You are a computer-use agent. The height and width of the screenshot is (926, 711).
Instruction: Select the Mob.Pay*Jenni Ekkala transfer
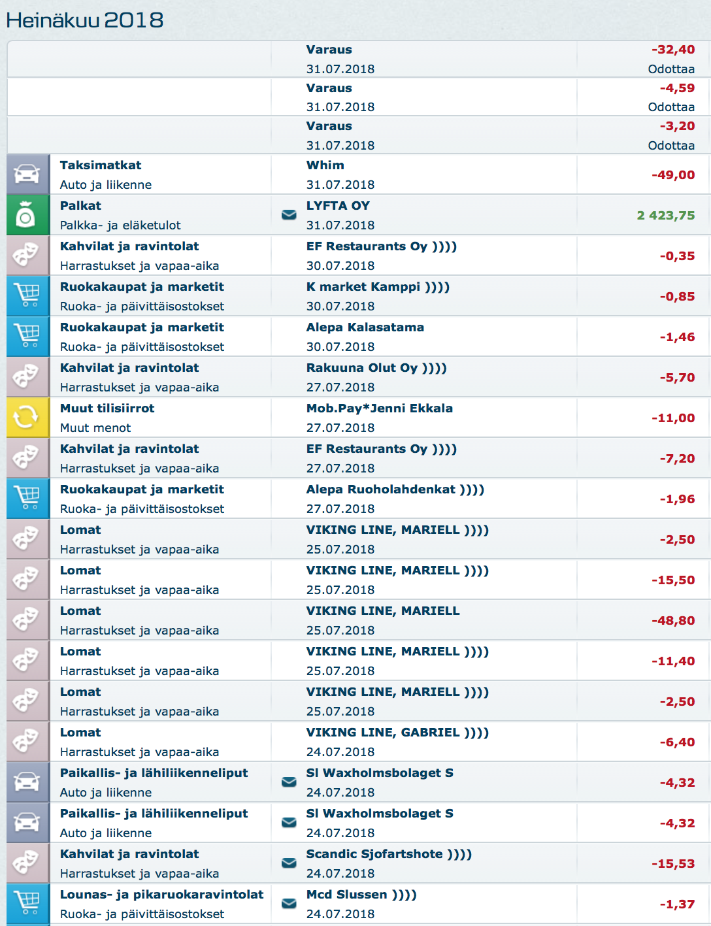(379, 408)
